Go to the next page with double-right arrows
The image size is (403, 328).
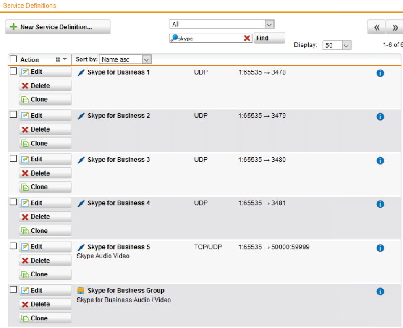point(395,27)
